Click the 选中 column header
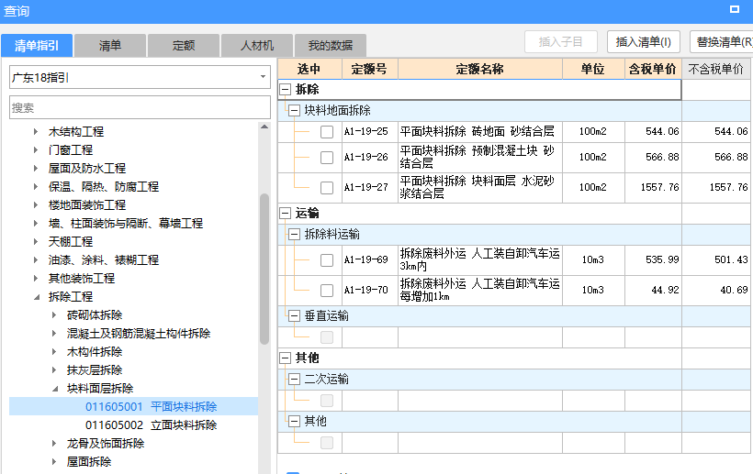 [x=309, y=69]
